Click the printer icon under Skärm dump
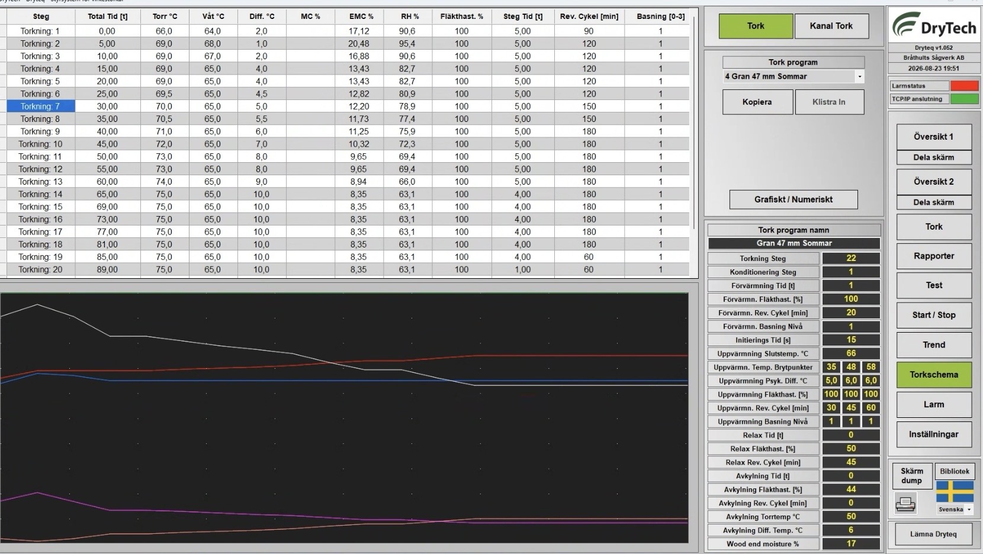The width and height of the screenshot is (983, 554). click(905, 504)
